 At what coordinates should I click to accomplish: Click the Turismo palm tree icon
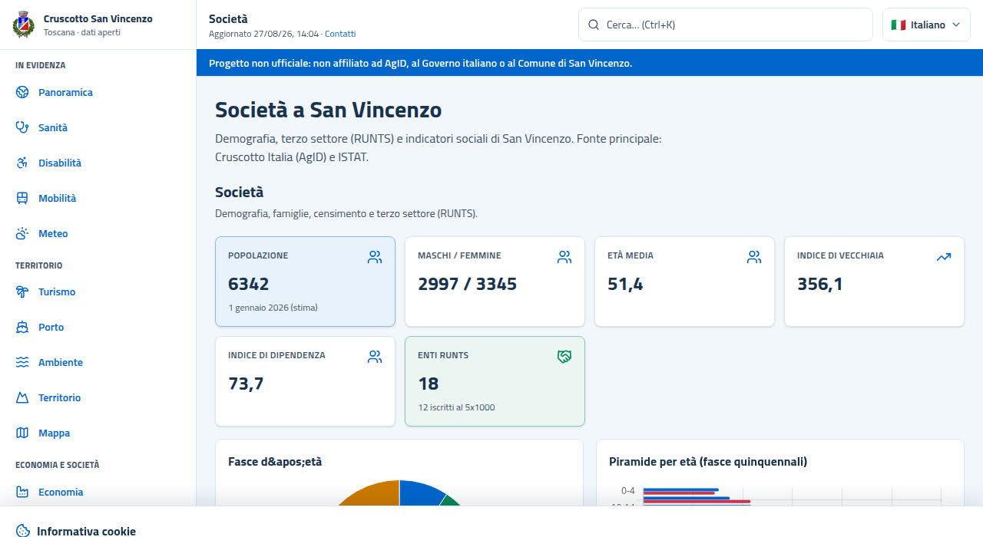pyautogui.click(x=22, y=292)
